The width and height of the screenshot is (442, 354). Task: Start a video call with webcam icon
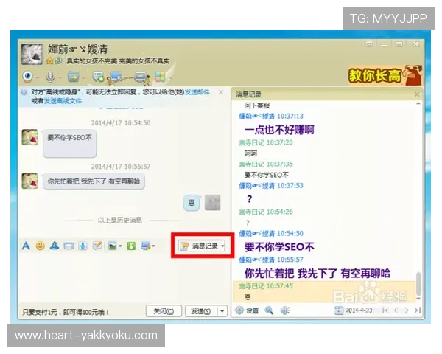pos(28,76)
